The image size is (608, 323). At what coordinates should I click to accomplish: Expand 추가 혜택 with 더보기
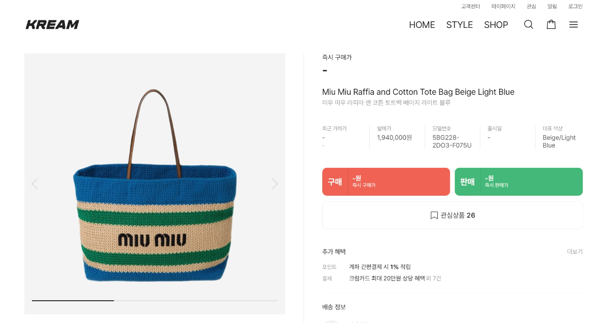click(x=575, y=252)
